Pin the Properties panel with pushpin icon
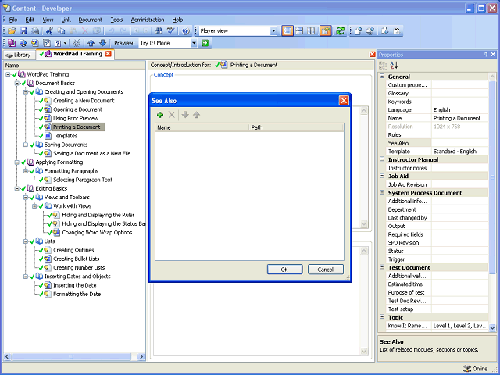This screenshot has height=375, width=500. tap(486, 55)
